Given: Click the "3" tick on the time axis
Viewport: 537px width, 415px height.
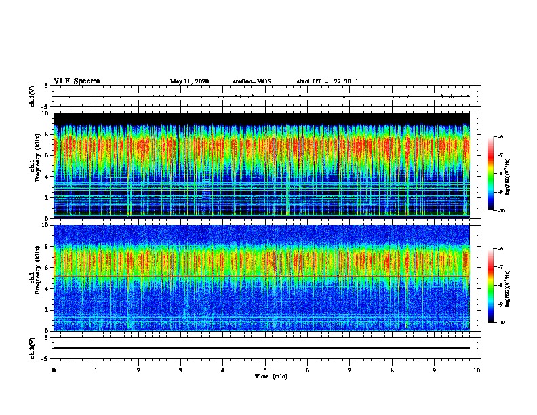Looking at the screenshot, I should [180, 370].
